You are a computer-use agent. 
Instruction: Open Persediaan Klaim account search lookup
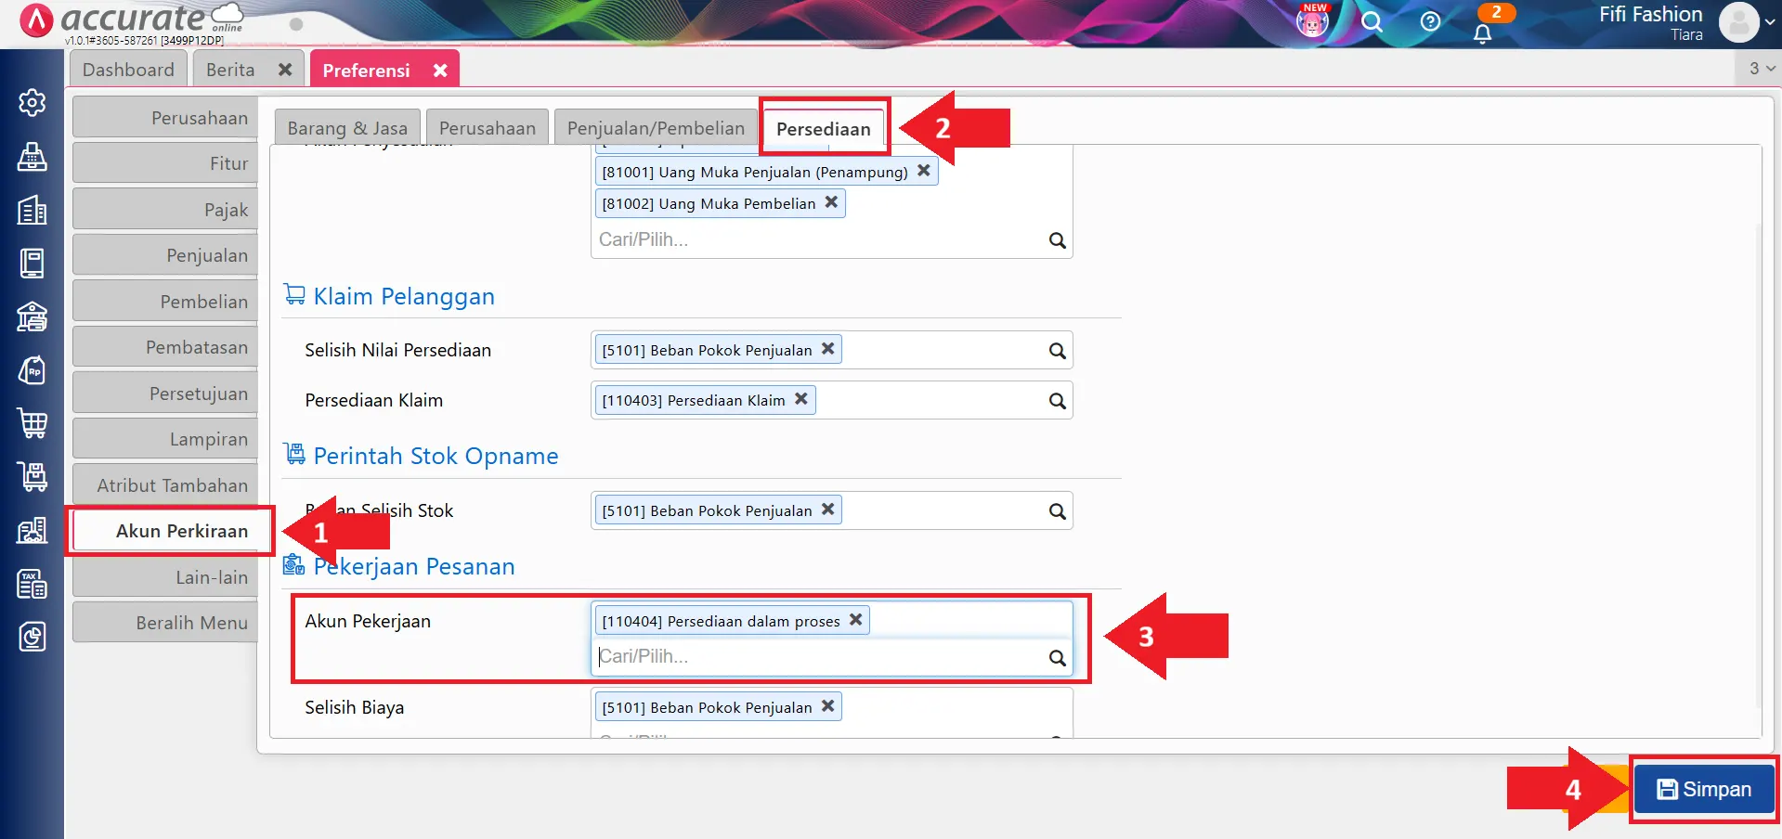[x=1057, y=401]
